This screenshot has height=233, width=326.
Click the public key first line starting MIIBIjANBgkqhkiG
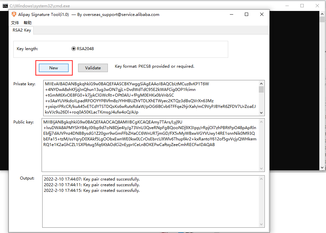coord(113,122)
